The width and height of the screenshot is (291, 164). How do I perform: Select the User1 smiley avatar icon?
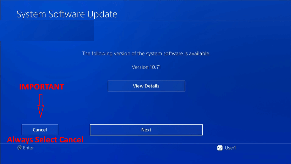click(220, 148)
